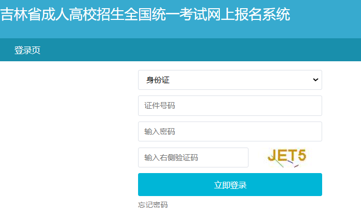This screenshot has width=361, height=218.
Task: Click the teal navigation bar beside 登录页
Action: click(205, 50)
